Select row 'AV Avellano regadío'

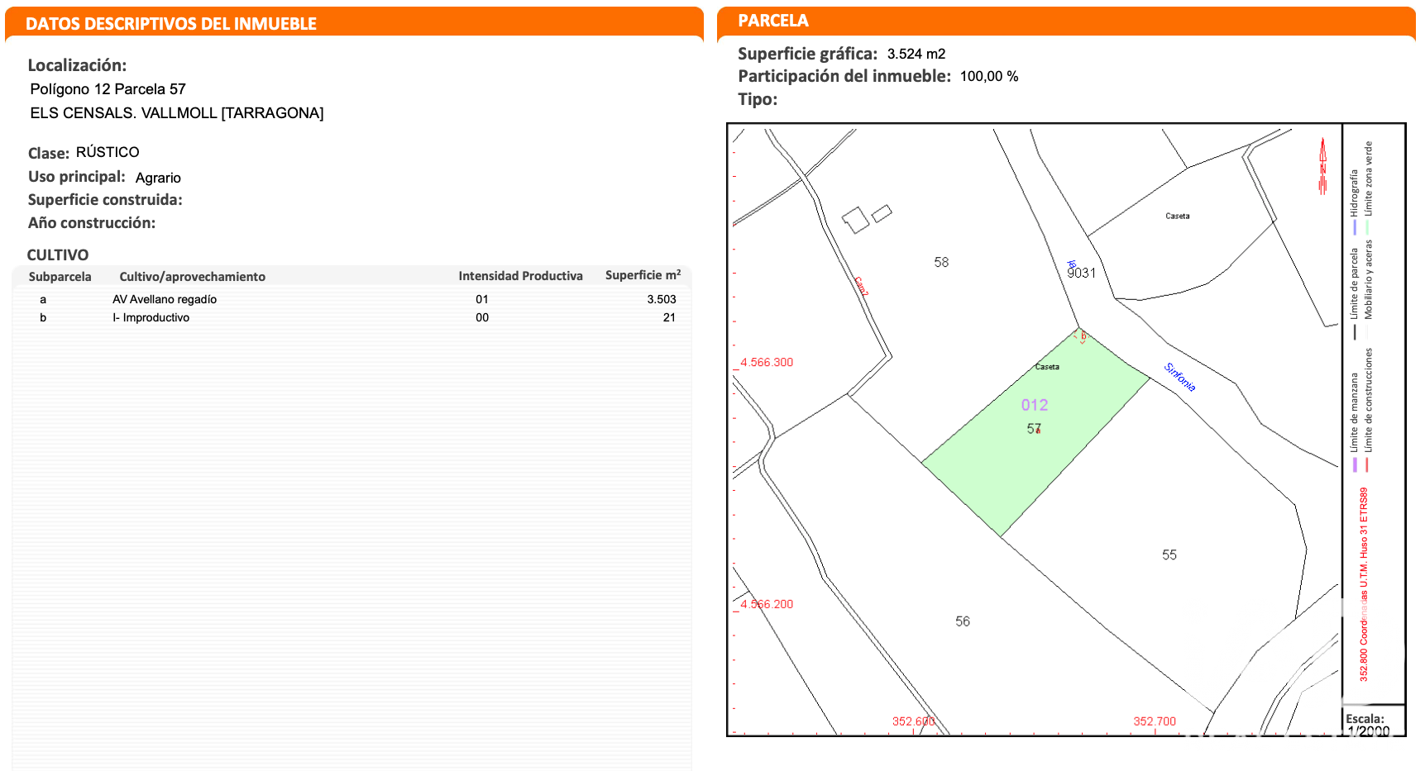pos(352,299)
